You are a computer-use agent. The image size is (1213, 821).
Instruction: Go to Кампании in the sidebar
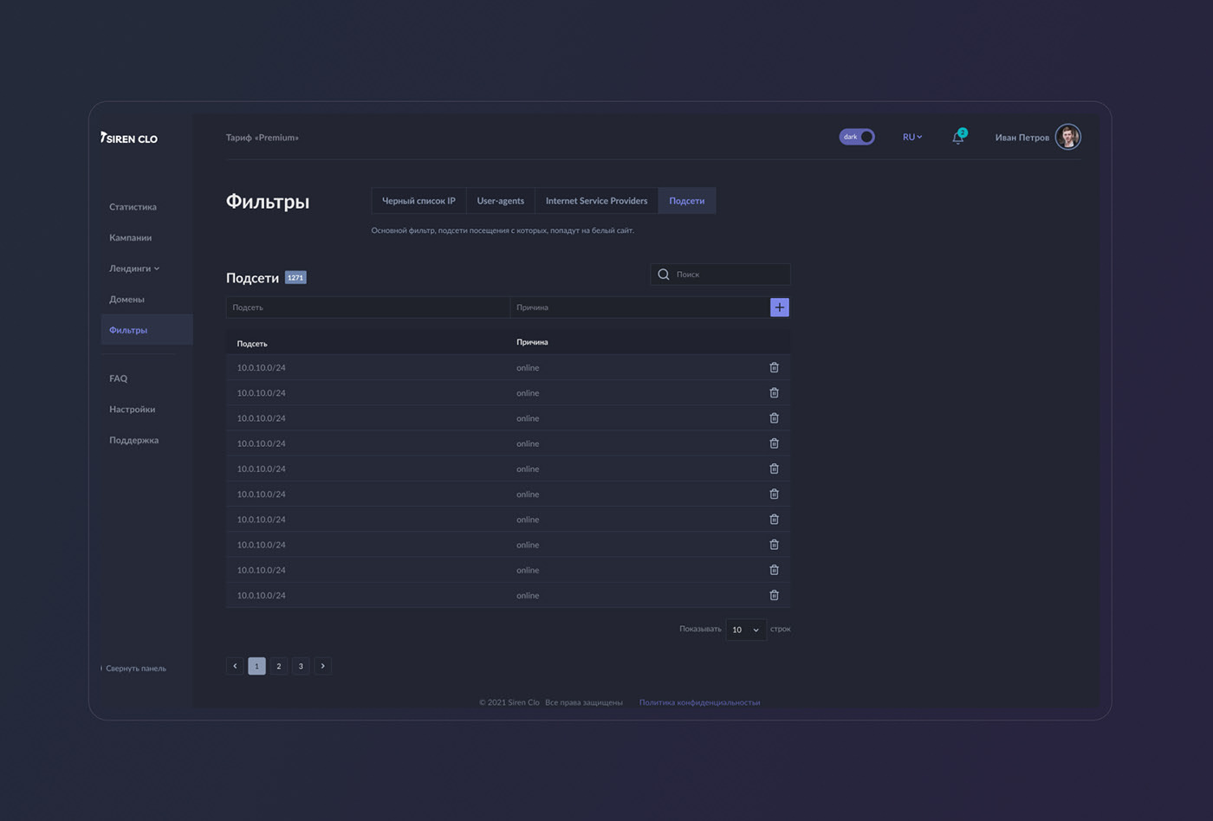(130, 237)
